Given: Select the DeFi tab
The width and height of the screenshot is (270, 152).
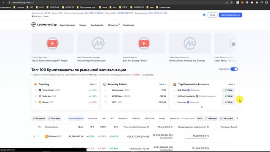Looking at the screenshot, I should click(x=103, y=118).
